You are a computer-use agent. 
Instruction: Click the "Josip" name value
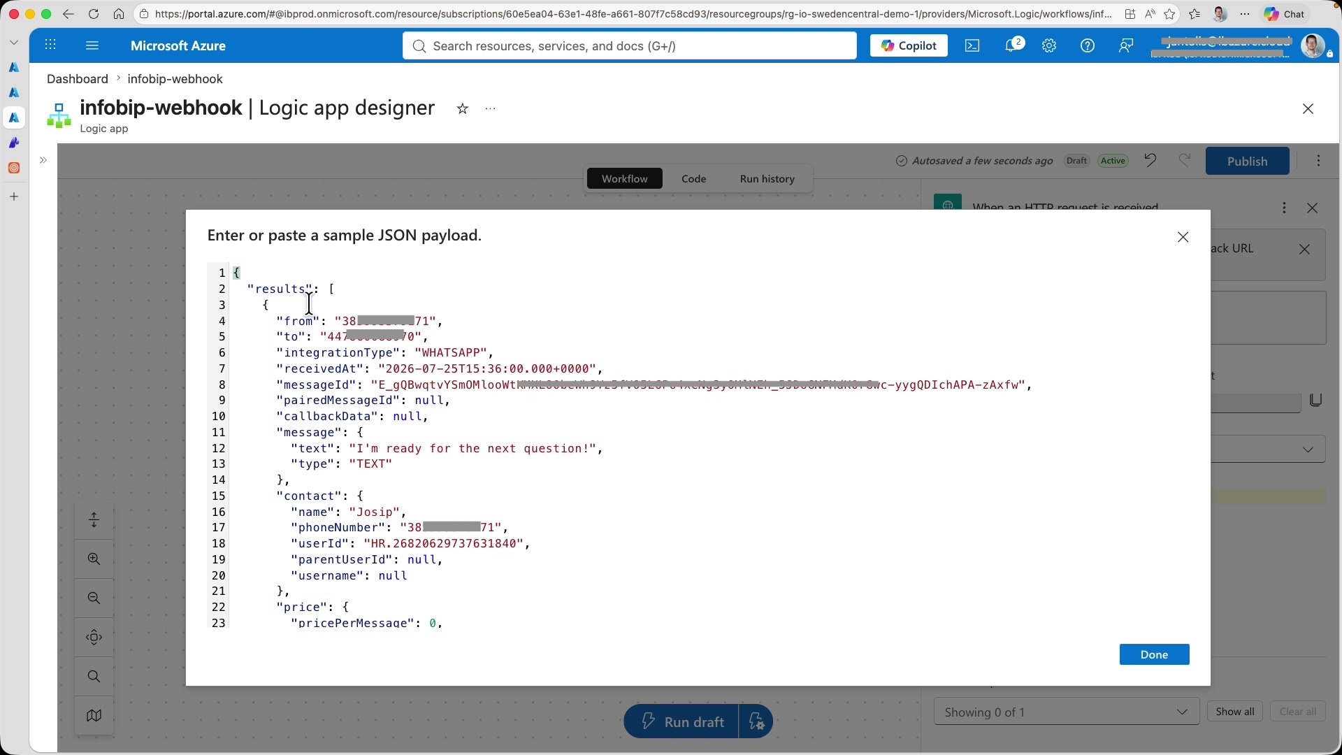click(375, 512)
